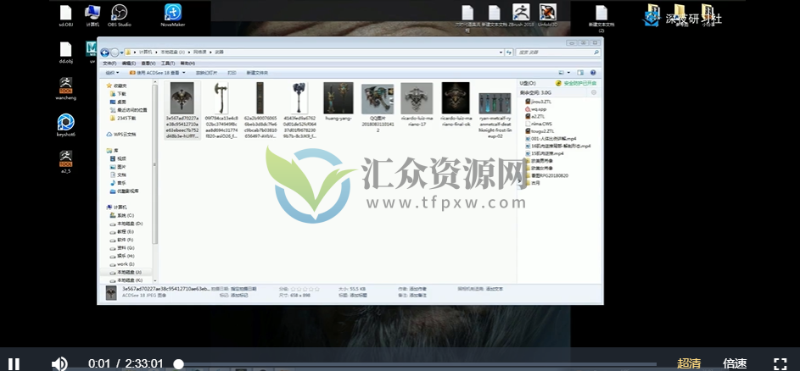The height and width of the screenshot is (371, 800).
Task: Click navigation pane scroll down arrow
Action: click(155, 281)
